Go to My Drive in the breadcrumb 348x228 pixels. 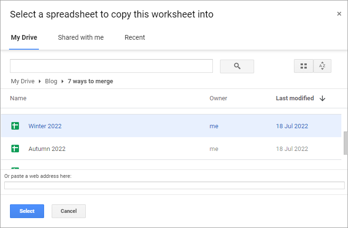pos(23,81)
